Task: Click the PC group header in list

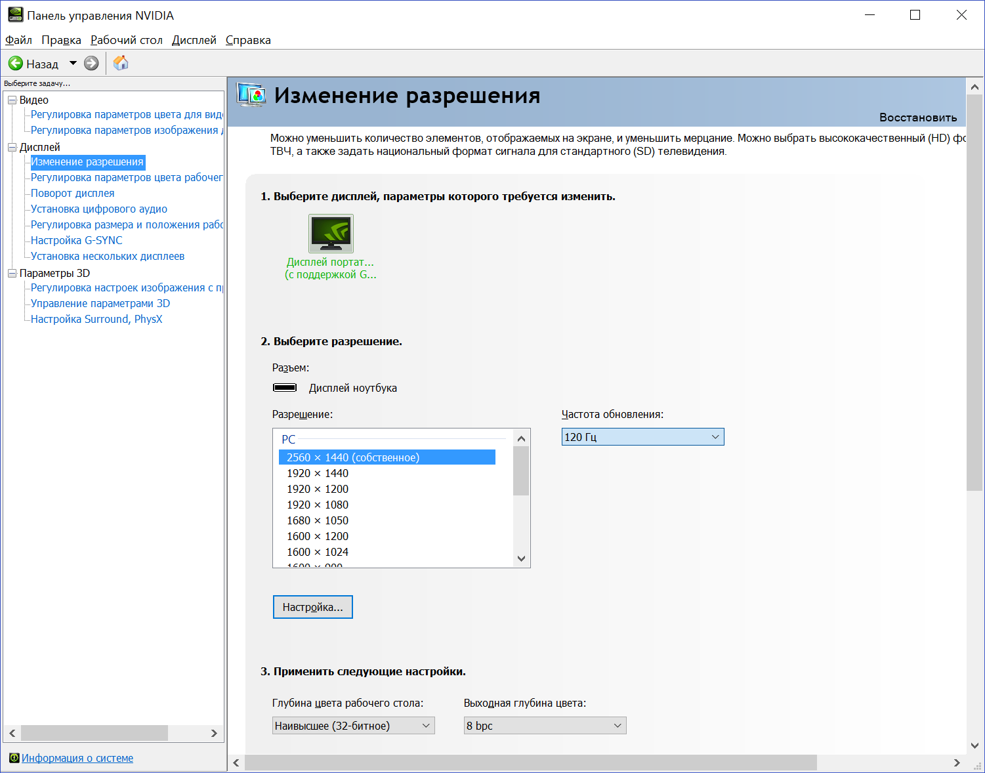Action: coord(289,439)
